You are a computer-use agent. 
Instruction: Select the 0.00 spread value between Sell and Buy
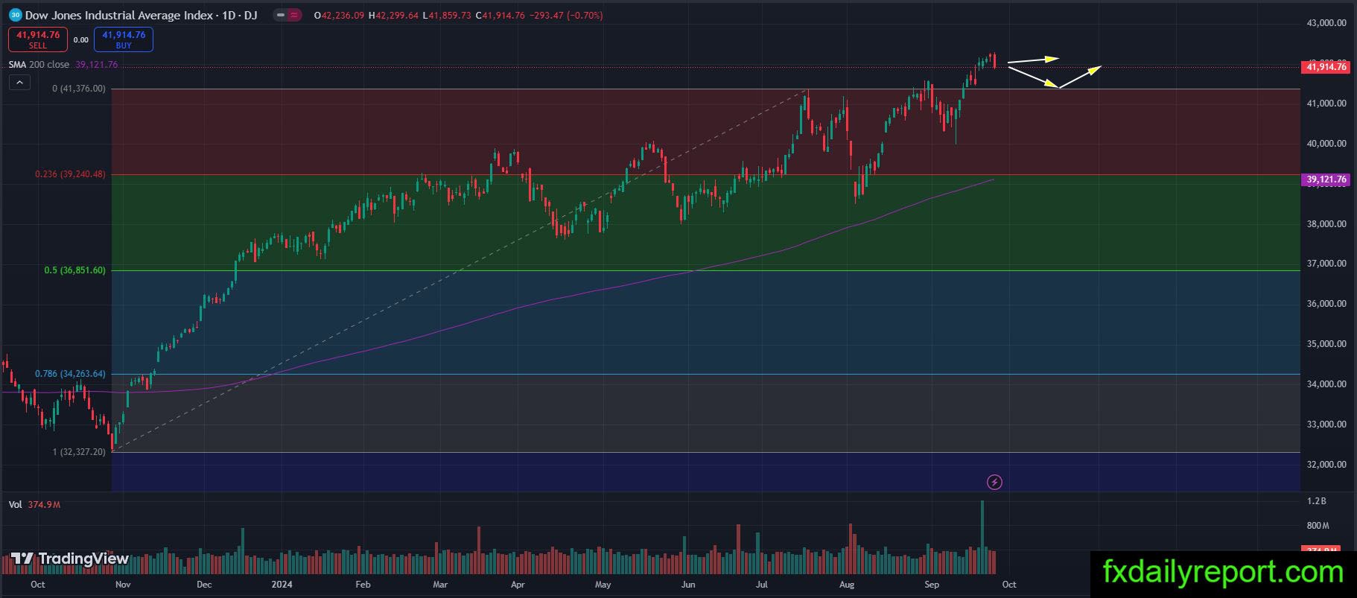[x=80, y=40]
